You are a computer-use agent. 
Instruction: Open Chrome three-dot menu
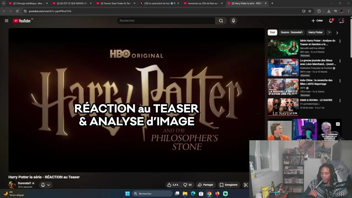pyautogui.click(x=349, y=11)
